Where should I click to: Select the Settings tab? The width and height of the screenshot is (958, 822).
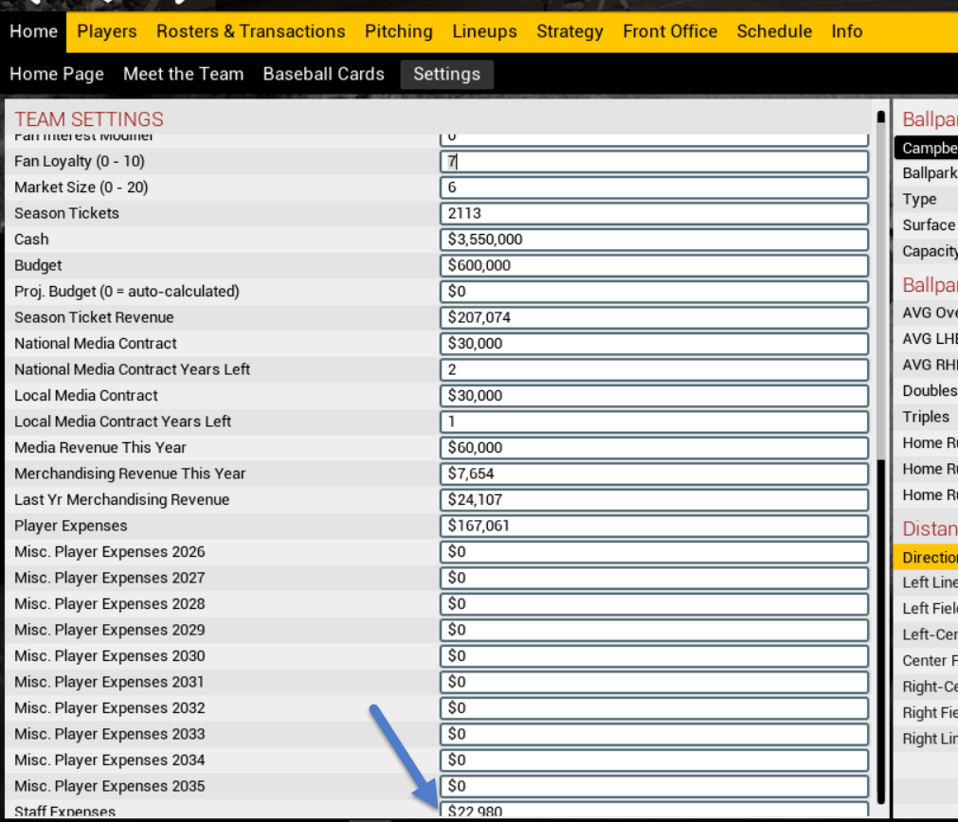pos(446,74)
